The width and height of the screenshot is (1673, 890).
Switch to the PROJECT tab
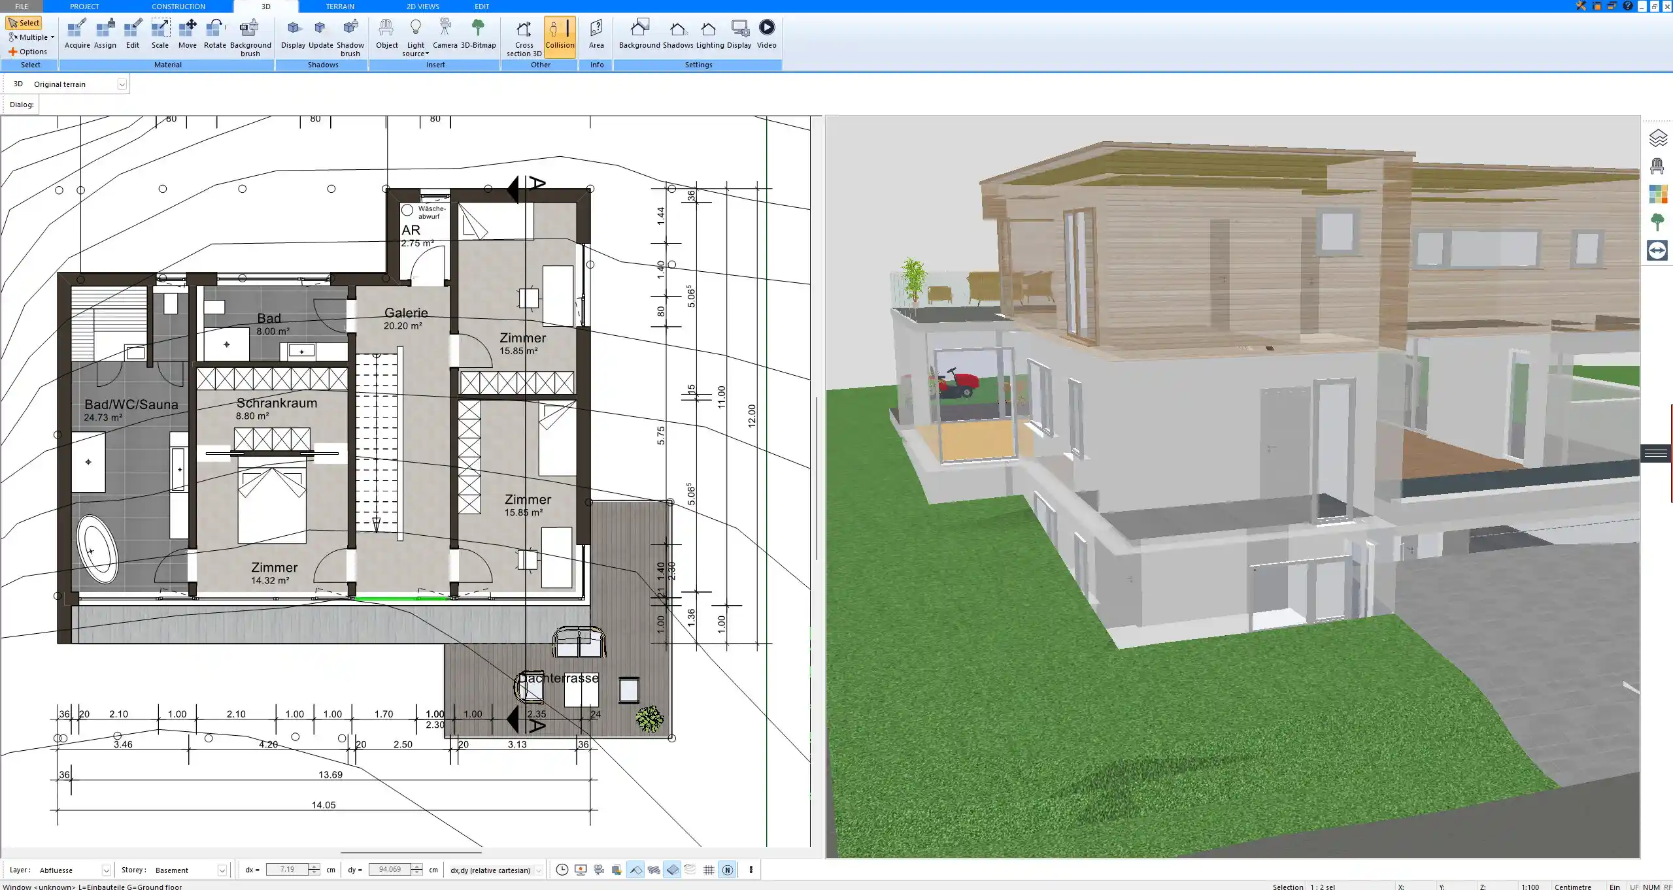[84, 6]
